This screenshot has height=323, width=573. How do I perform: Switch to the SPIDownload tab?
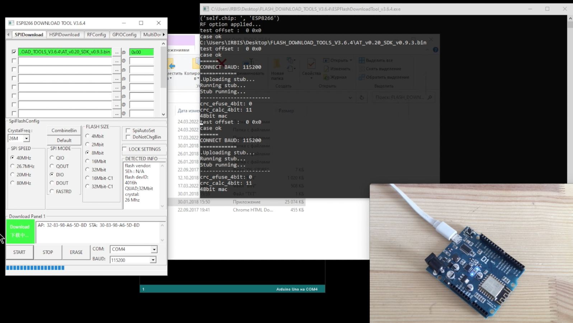point(29,35)
